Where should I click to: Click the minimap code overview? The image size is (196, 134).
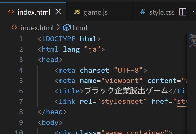tap(192, 40)
